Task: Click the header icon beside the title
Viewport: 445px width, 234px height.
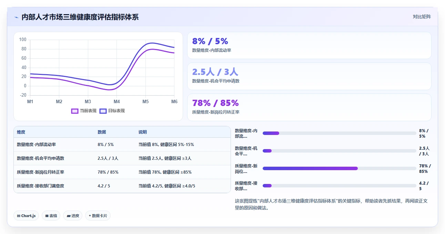Action: [16, 17]
